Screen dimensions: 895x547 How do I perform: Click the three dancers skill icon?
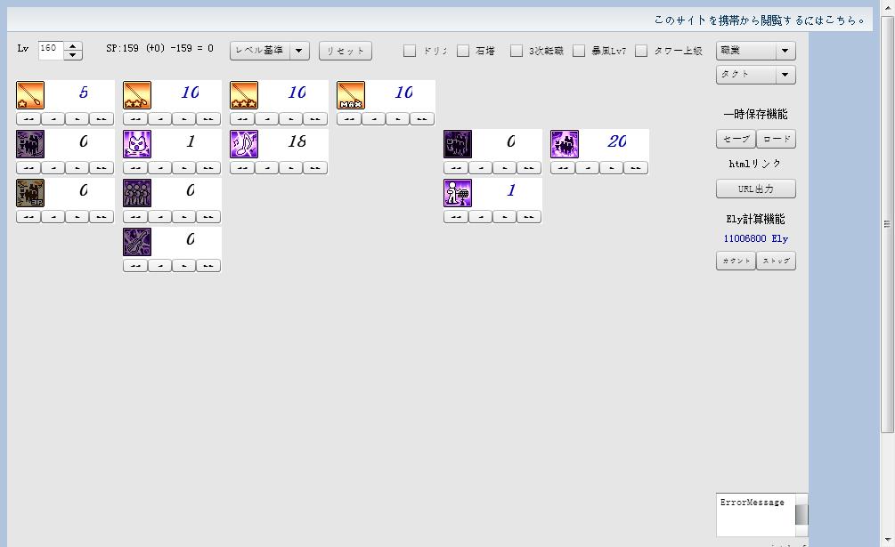(x=137, y=193)
